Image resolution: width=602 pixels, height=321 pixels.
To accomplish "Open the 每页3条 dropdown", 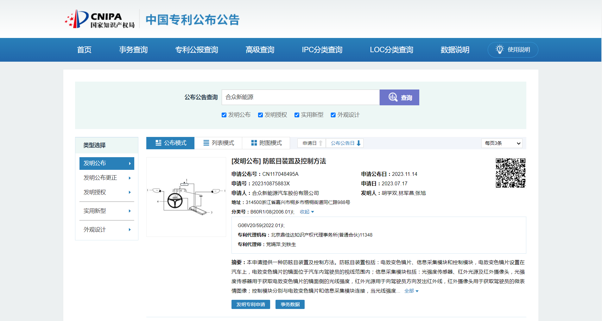I will pos(502,143).
